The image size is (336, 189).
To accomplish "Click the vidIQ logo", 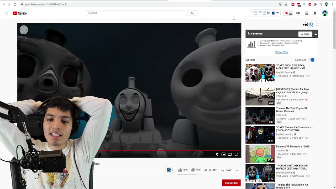I will (x=307, y=25).
